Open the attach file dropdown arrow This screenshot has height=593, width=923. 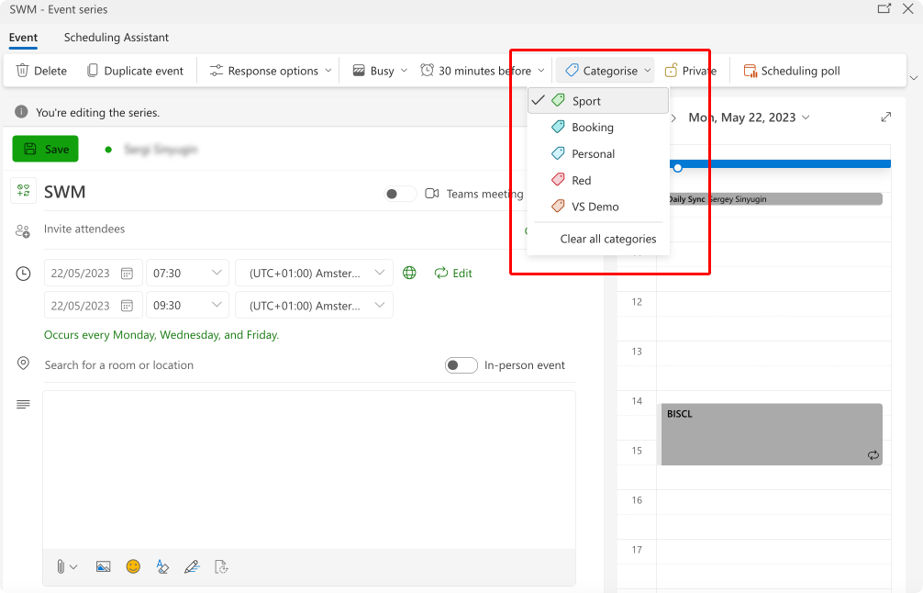(73, 567)
